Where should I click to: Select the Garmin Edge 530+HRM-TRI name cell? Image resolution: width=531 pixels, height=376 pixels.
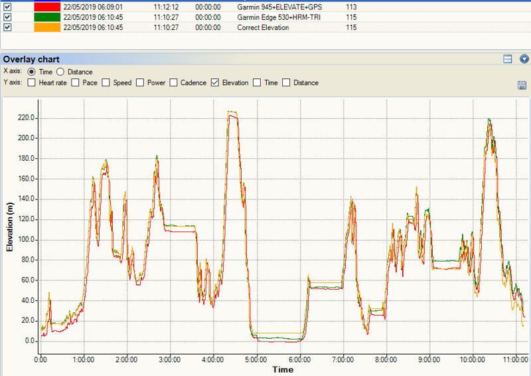[x=279, y=17]
